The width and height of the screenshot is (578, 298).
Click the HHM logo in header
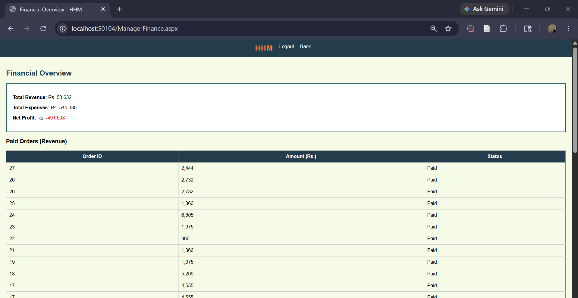point(264,48)
